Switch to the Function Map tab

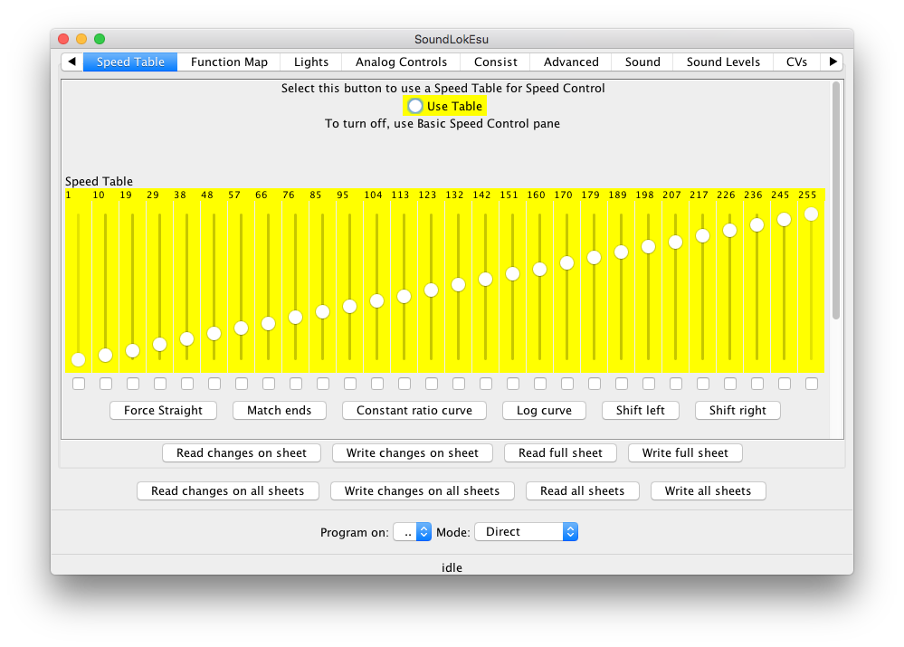[x=229, y=62]
